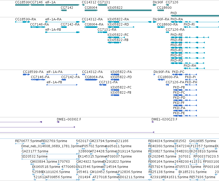Open the CG18600 gene label
The height and width of the screenshot is (181, 219).
[x=164, y=7]
